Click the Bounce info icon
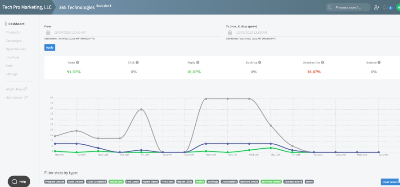Image resolution: width=400 pixels, height=187 pixels. pyautogui.click(x=379, y=62)
